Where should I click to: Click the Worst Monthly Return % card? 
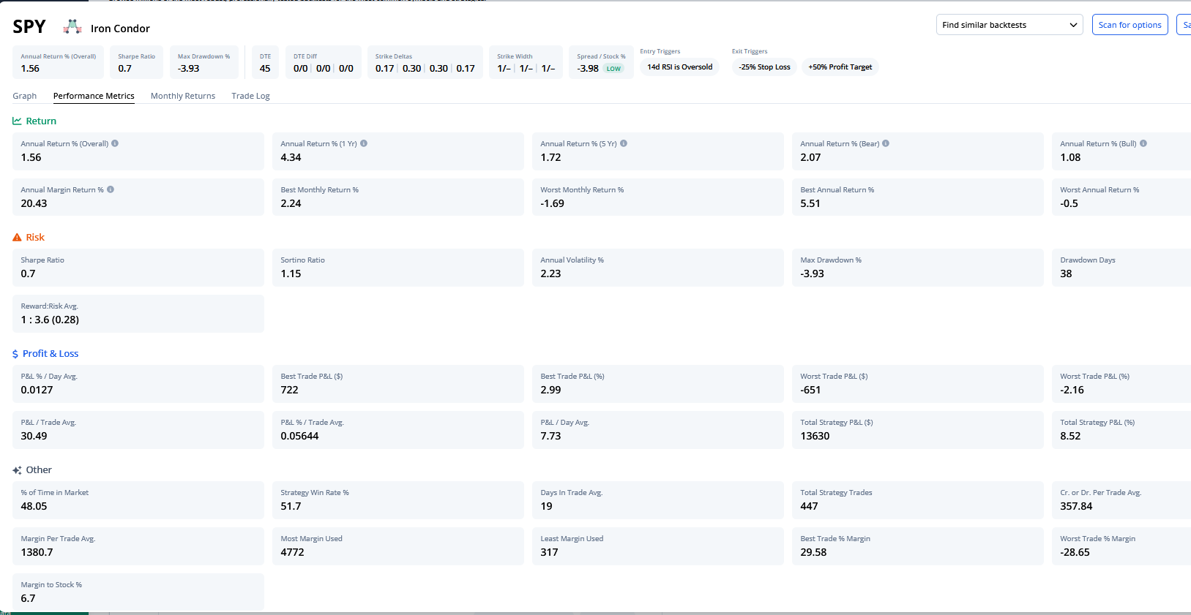pyautogui.click(x=658, y=197)
